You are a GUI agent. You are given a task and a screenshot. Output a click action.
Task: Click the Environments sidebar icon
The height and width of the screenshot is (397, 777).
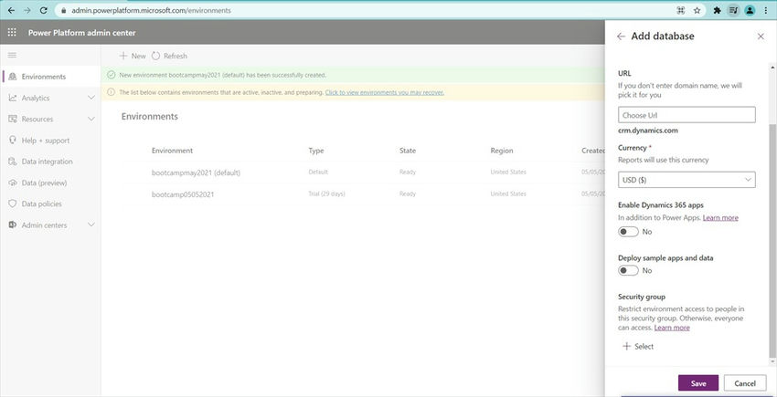13,77
